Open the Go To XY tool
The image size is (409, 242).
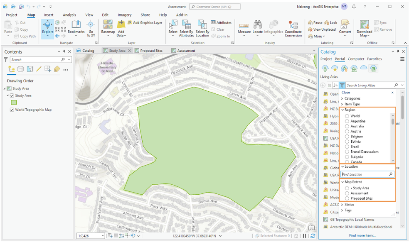pos(91,29)
